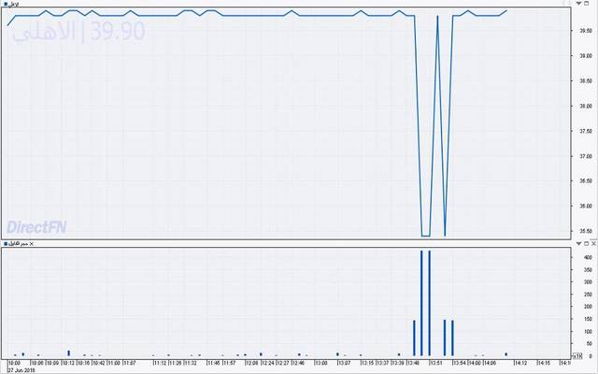Click the 10:00 label on time axis
Viewport: 598px width, 374px height.
13,362
